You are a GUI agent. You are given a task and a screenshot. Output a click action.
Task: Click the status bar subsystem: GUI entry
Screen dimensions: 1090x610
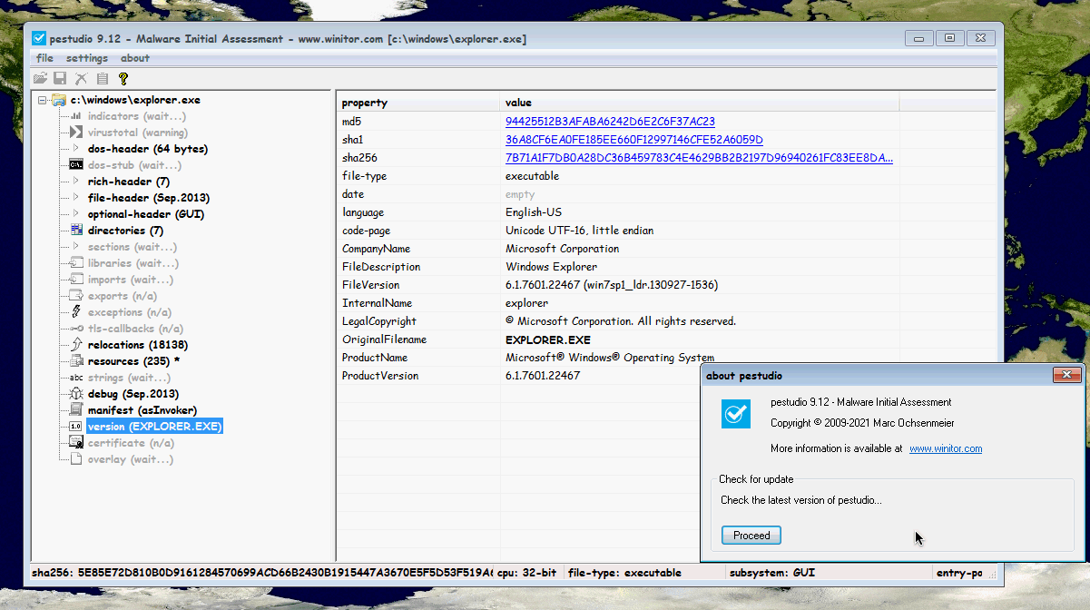(772, 574)
